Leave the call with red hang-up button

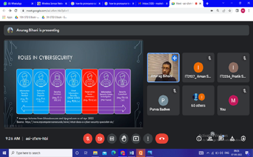pos(162,139)
